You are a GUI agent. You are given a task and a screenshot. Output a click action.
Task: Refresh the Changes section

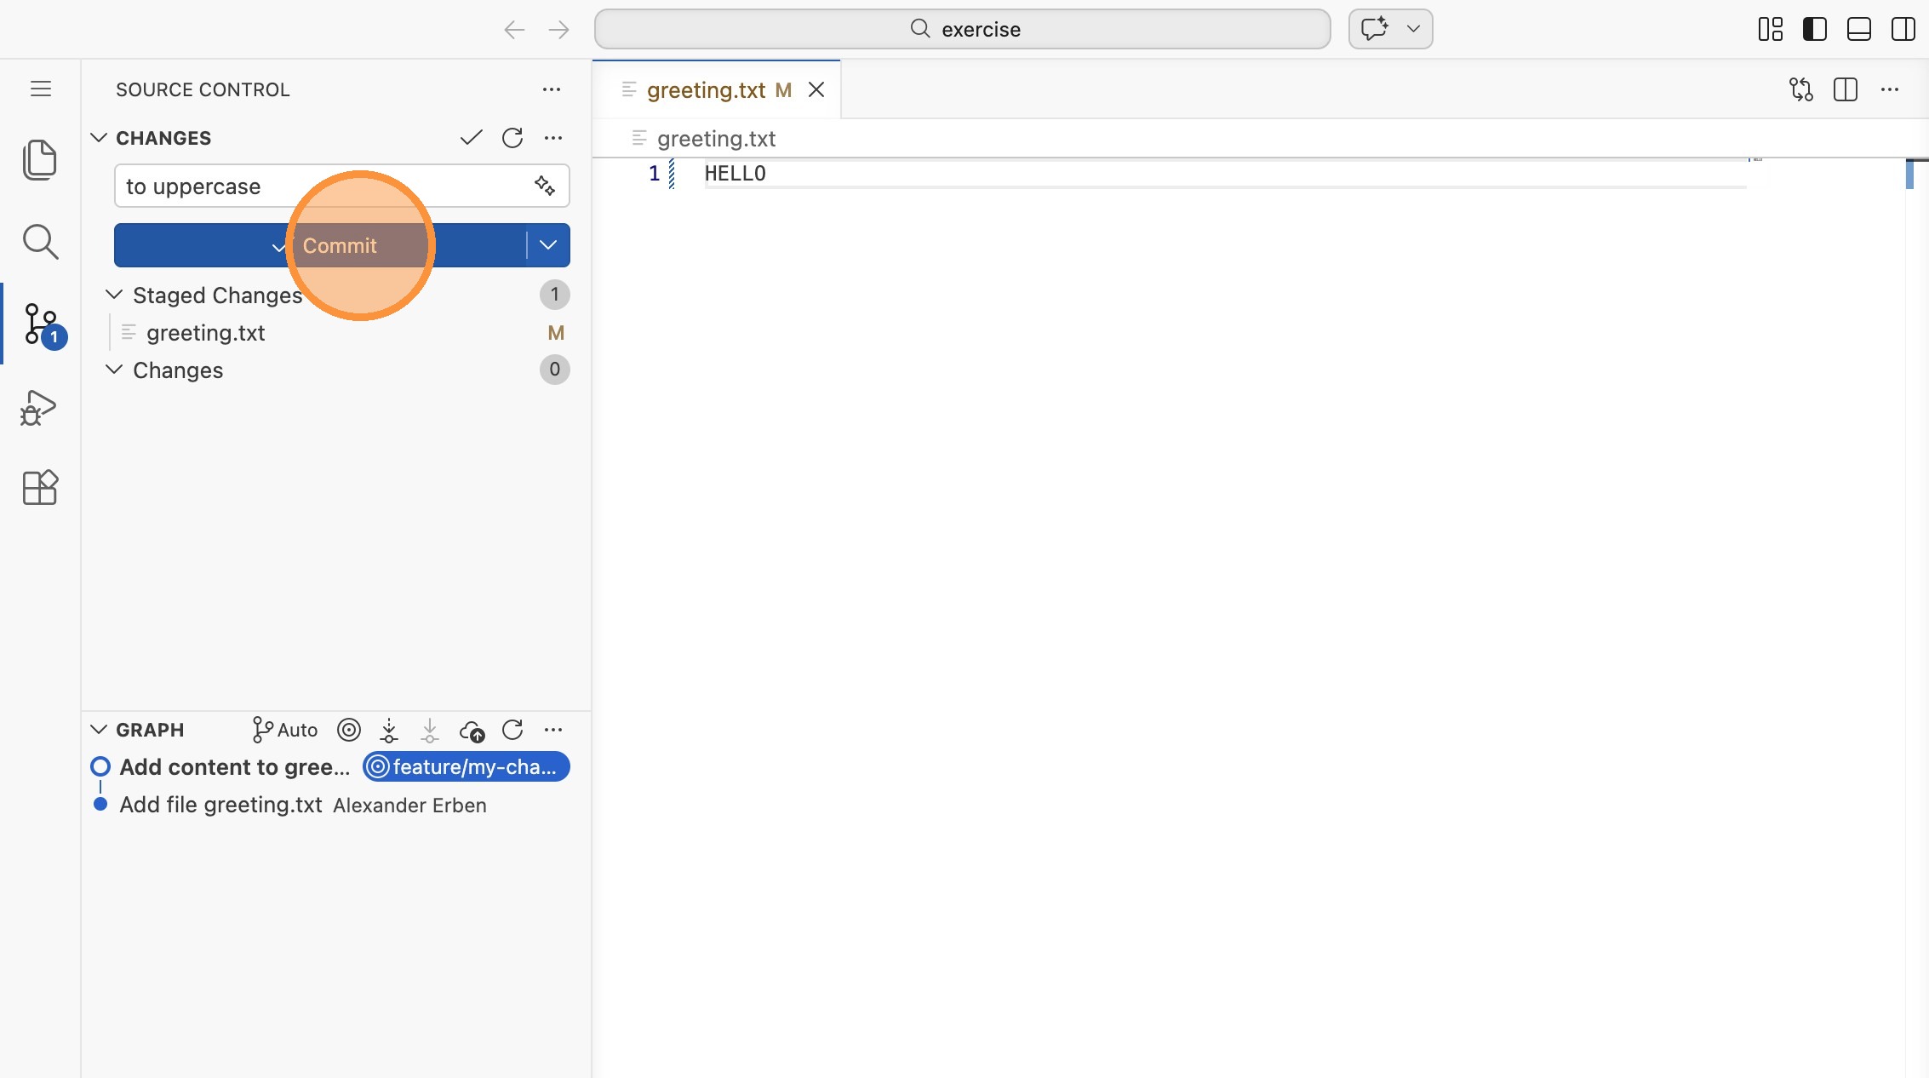[512, 138]
